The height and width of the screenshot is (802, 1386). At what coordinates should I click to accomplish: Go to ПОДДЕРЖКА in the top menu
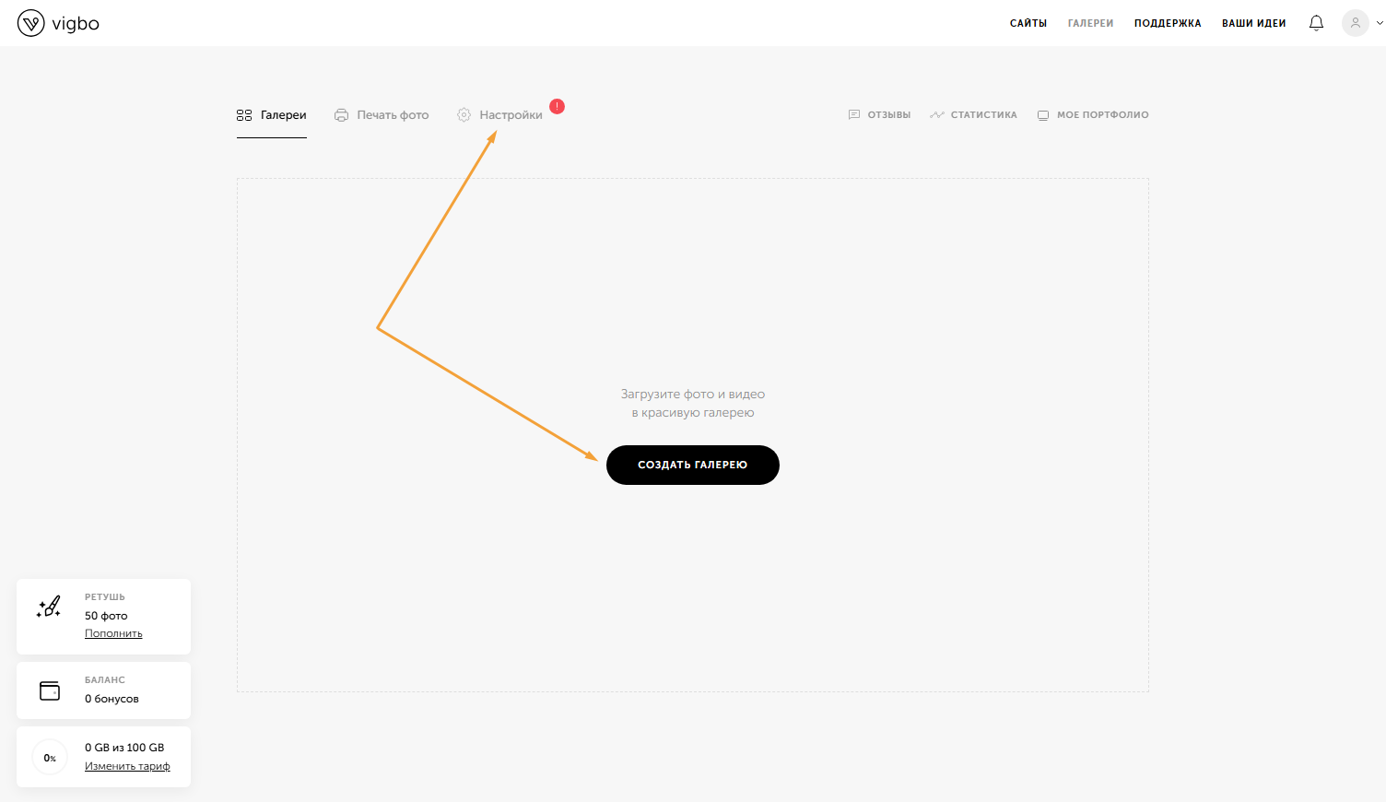coord(1168,23)
